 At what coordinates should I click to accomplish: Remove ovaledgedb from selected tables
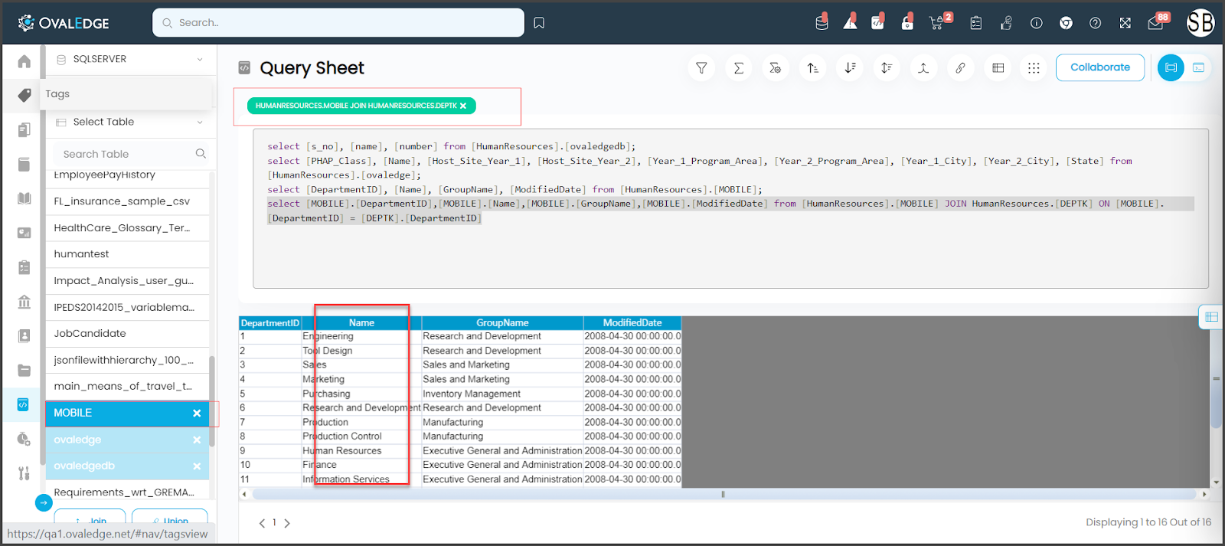[197, 466]
